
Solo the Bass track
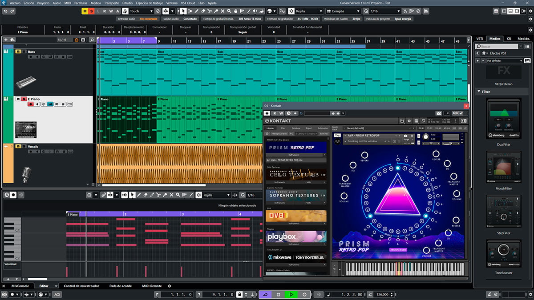point(24,52)
